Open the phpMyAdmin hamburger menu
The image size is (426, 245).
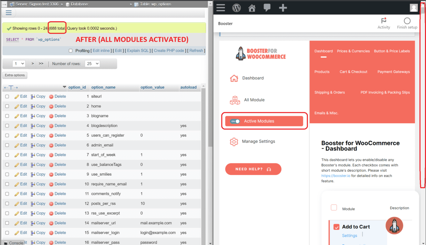pos(9,13)
